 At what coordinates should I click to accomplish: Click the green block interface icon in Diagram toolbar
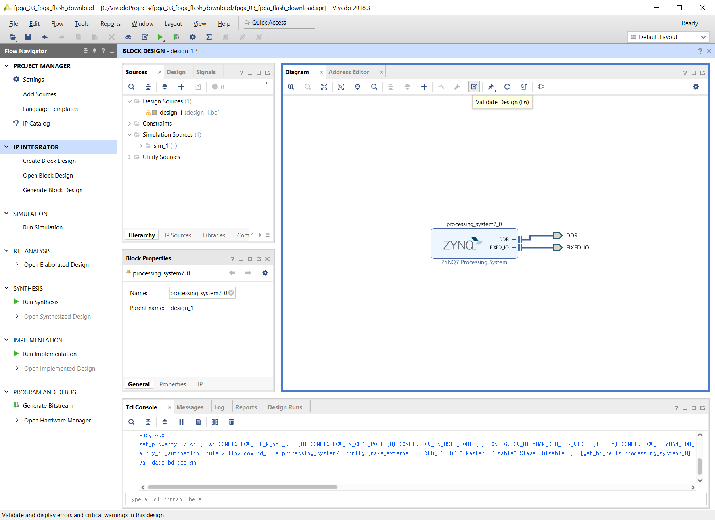coord(541,87)
